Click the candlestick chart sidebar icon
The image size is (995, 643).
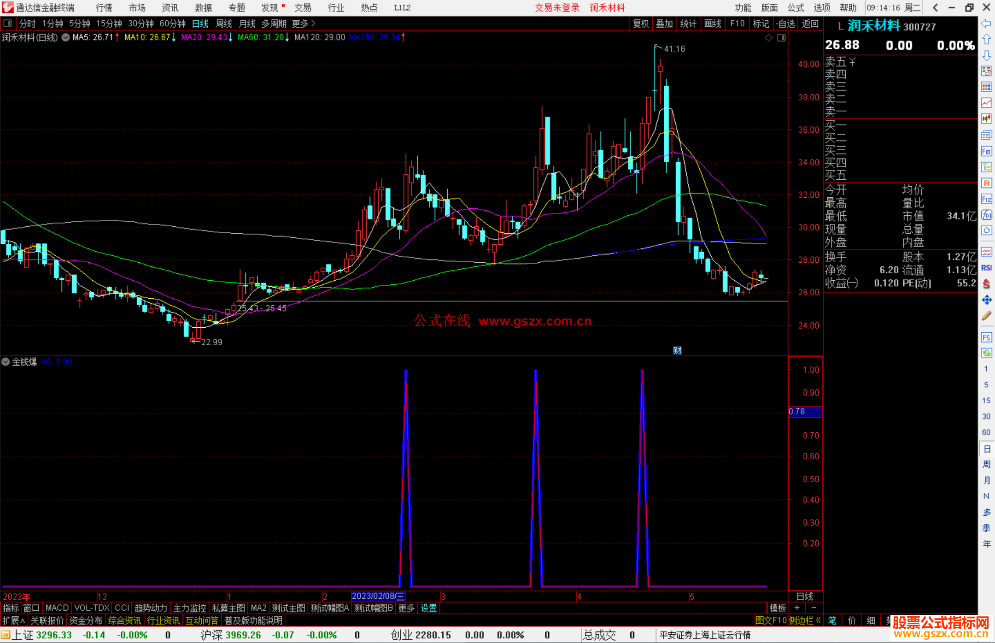pyautogui.click(x=986, y=119)
